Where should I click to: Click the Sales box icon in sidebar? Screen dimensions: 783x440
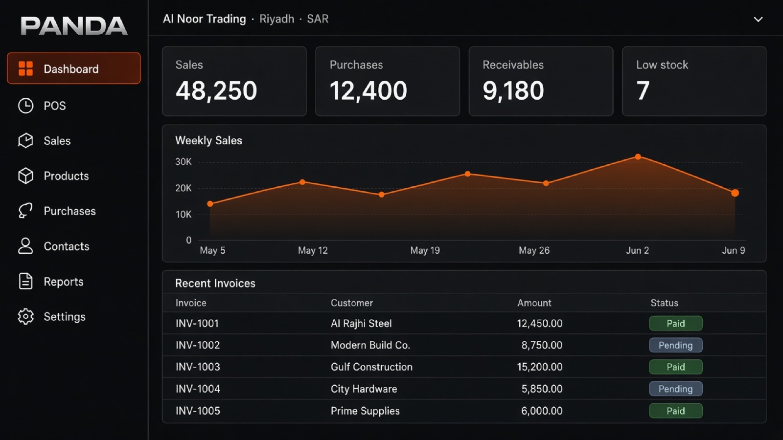pos(25,141)
